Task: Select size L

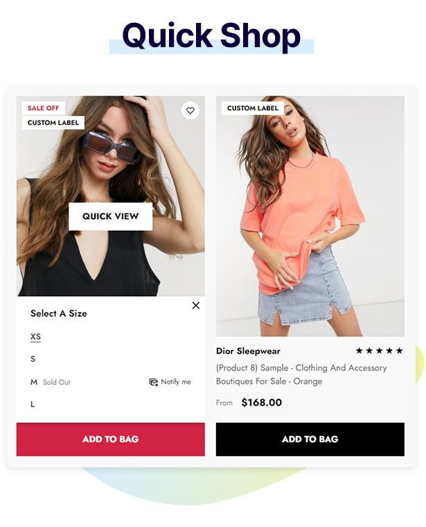Action: (x=33, y=404)
